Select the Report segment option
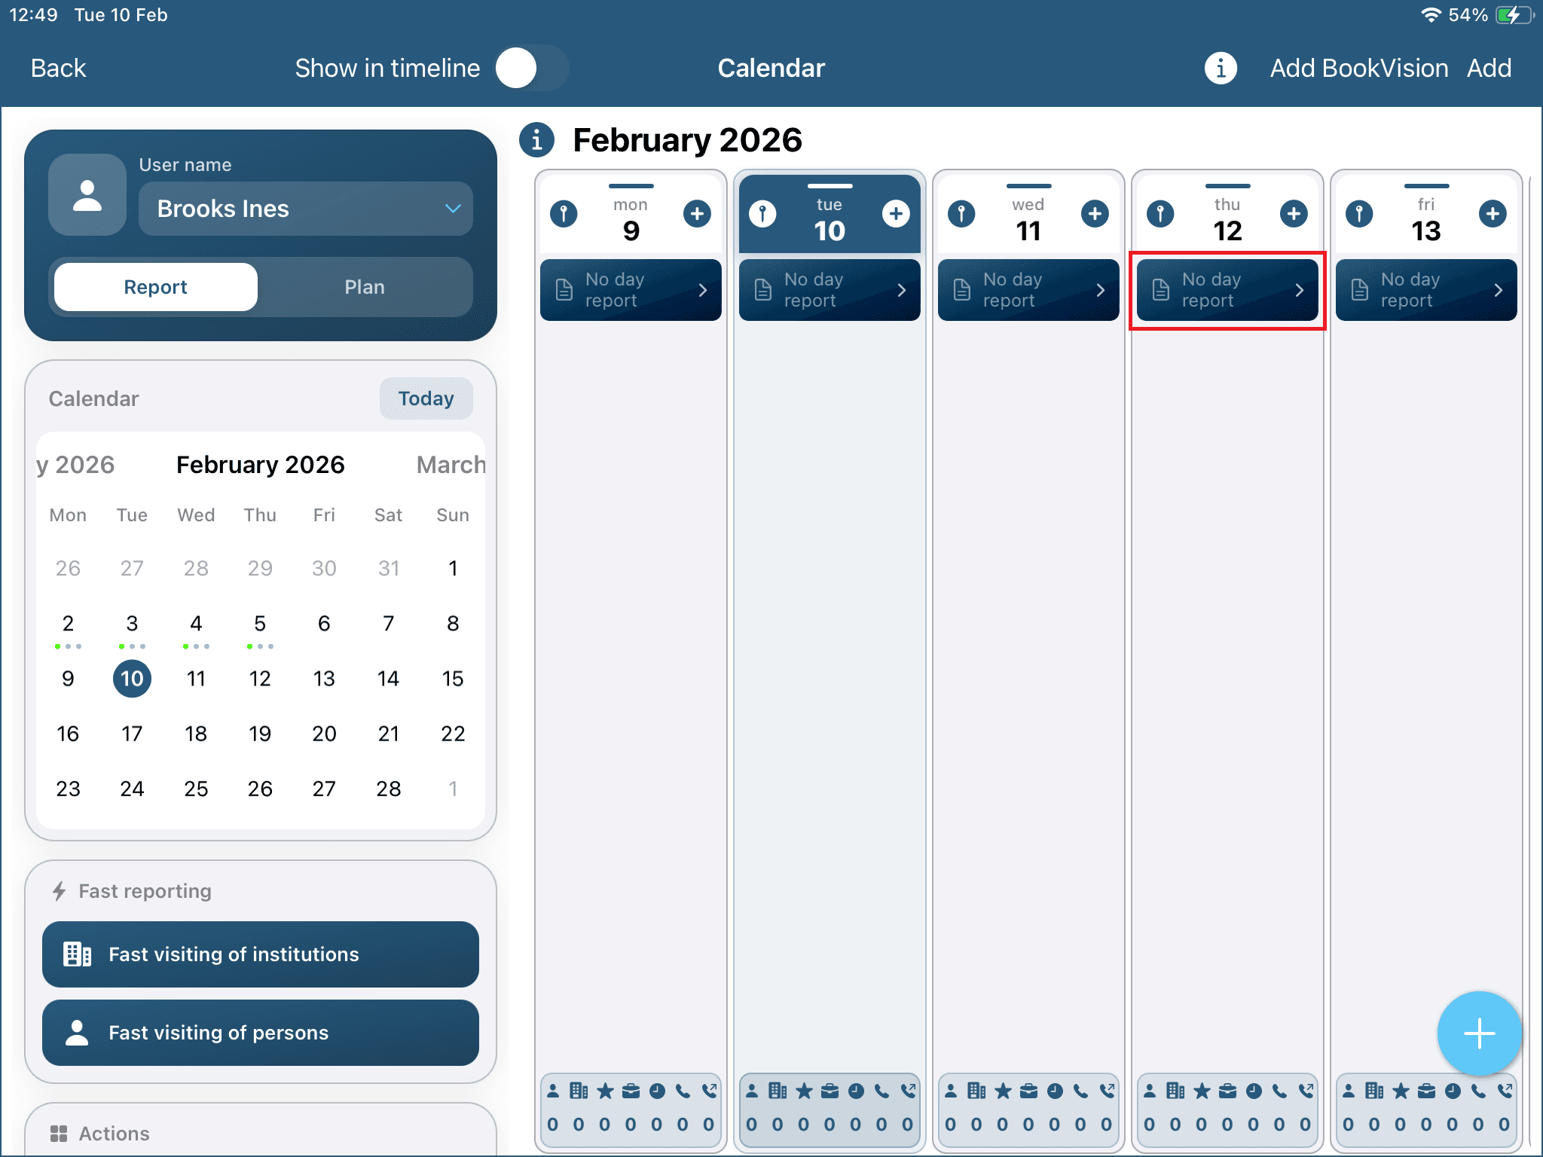The image size is (1543, 1157). click(x=156, y=287)
